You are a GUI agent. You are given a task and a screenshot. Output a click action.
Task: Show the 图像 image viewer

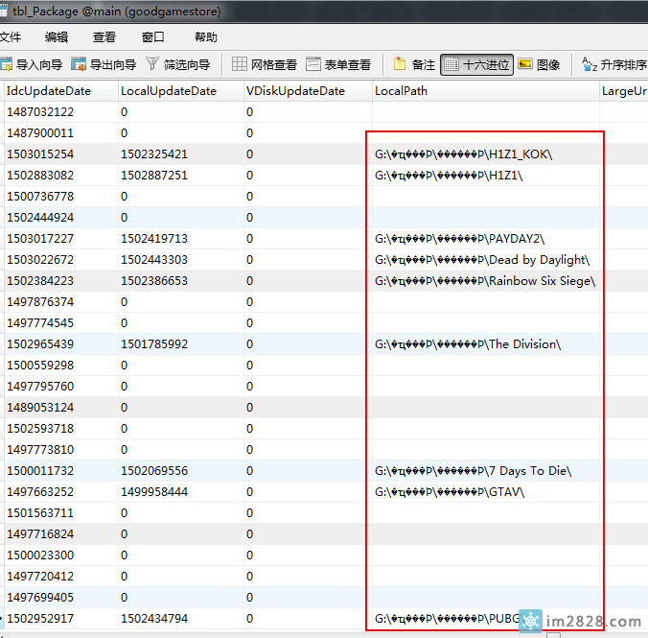click(539, 65)
